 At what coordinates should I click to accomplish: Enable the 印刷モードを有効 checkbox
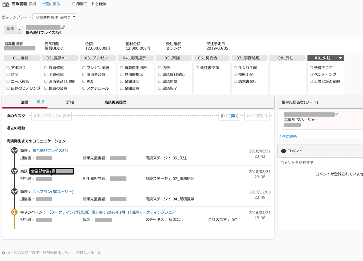click(74, 4)
